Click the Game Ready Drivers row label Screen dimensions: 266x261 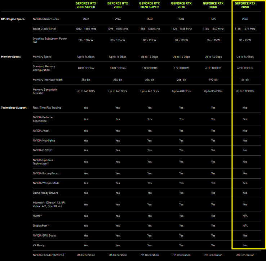pos(45,193)
